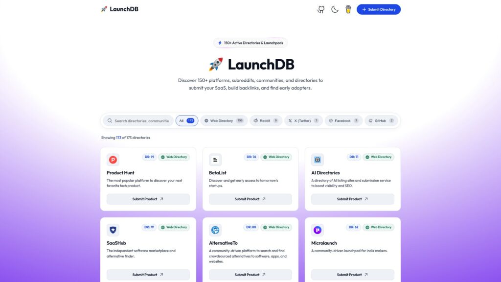Click the coffee cup donation icon

point(348,9)
